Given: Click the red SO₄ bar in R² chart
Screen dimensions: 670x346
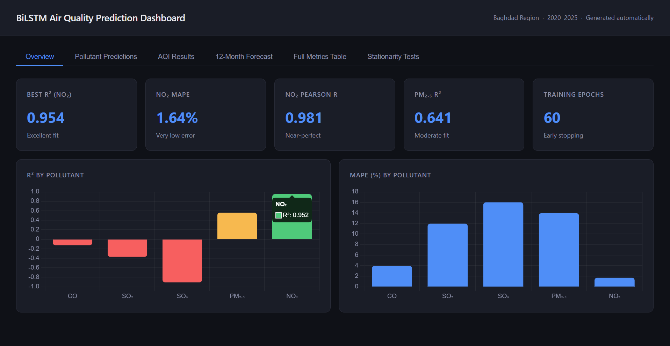Looking at the screenshot, I should (182, 260).
